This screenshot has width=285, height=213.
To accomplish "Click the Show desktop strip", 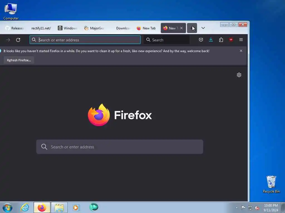I will (x=283, y=207).
